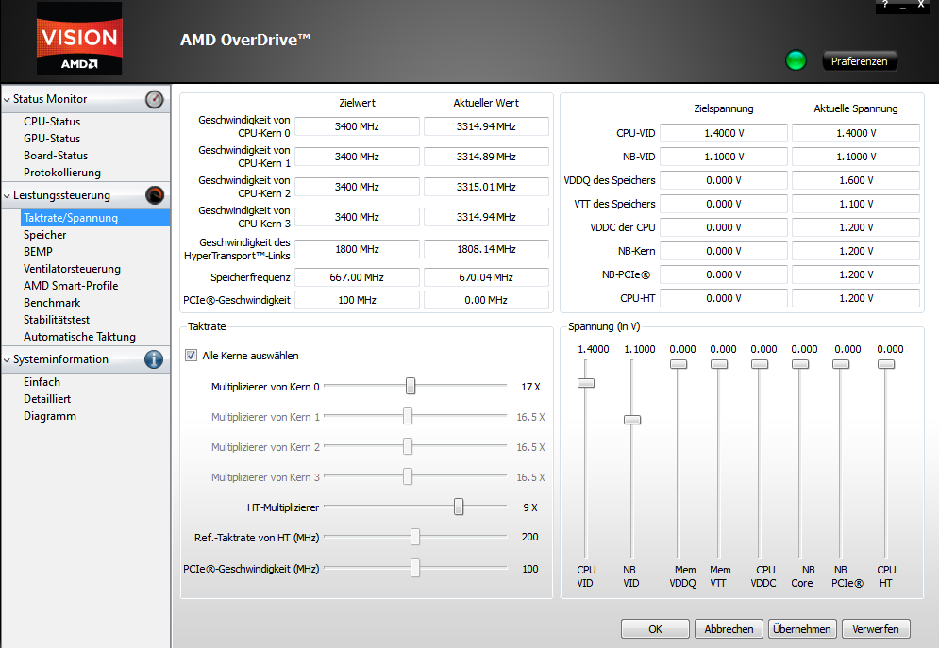Open the Protokollierung page
Image resolution: width=939 pixels, height=648 pixels.
62,173
